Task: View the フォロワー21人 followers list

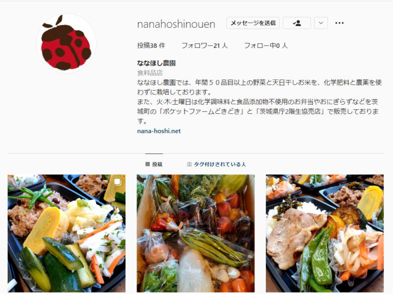Action: 205,46
